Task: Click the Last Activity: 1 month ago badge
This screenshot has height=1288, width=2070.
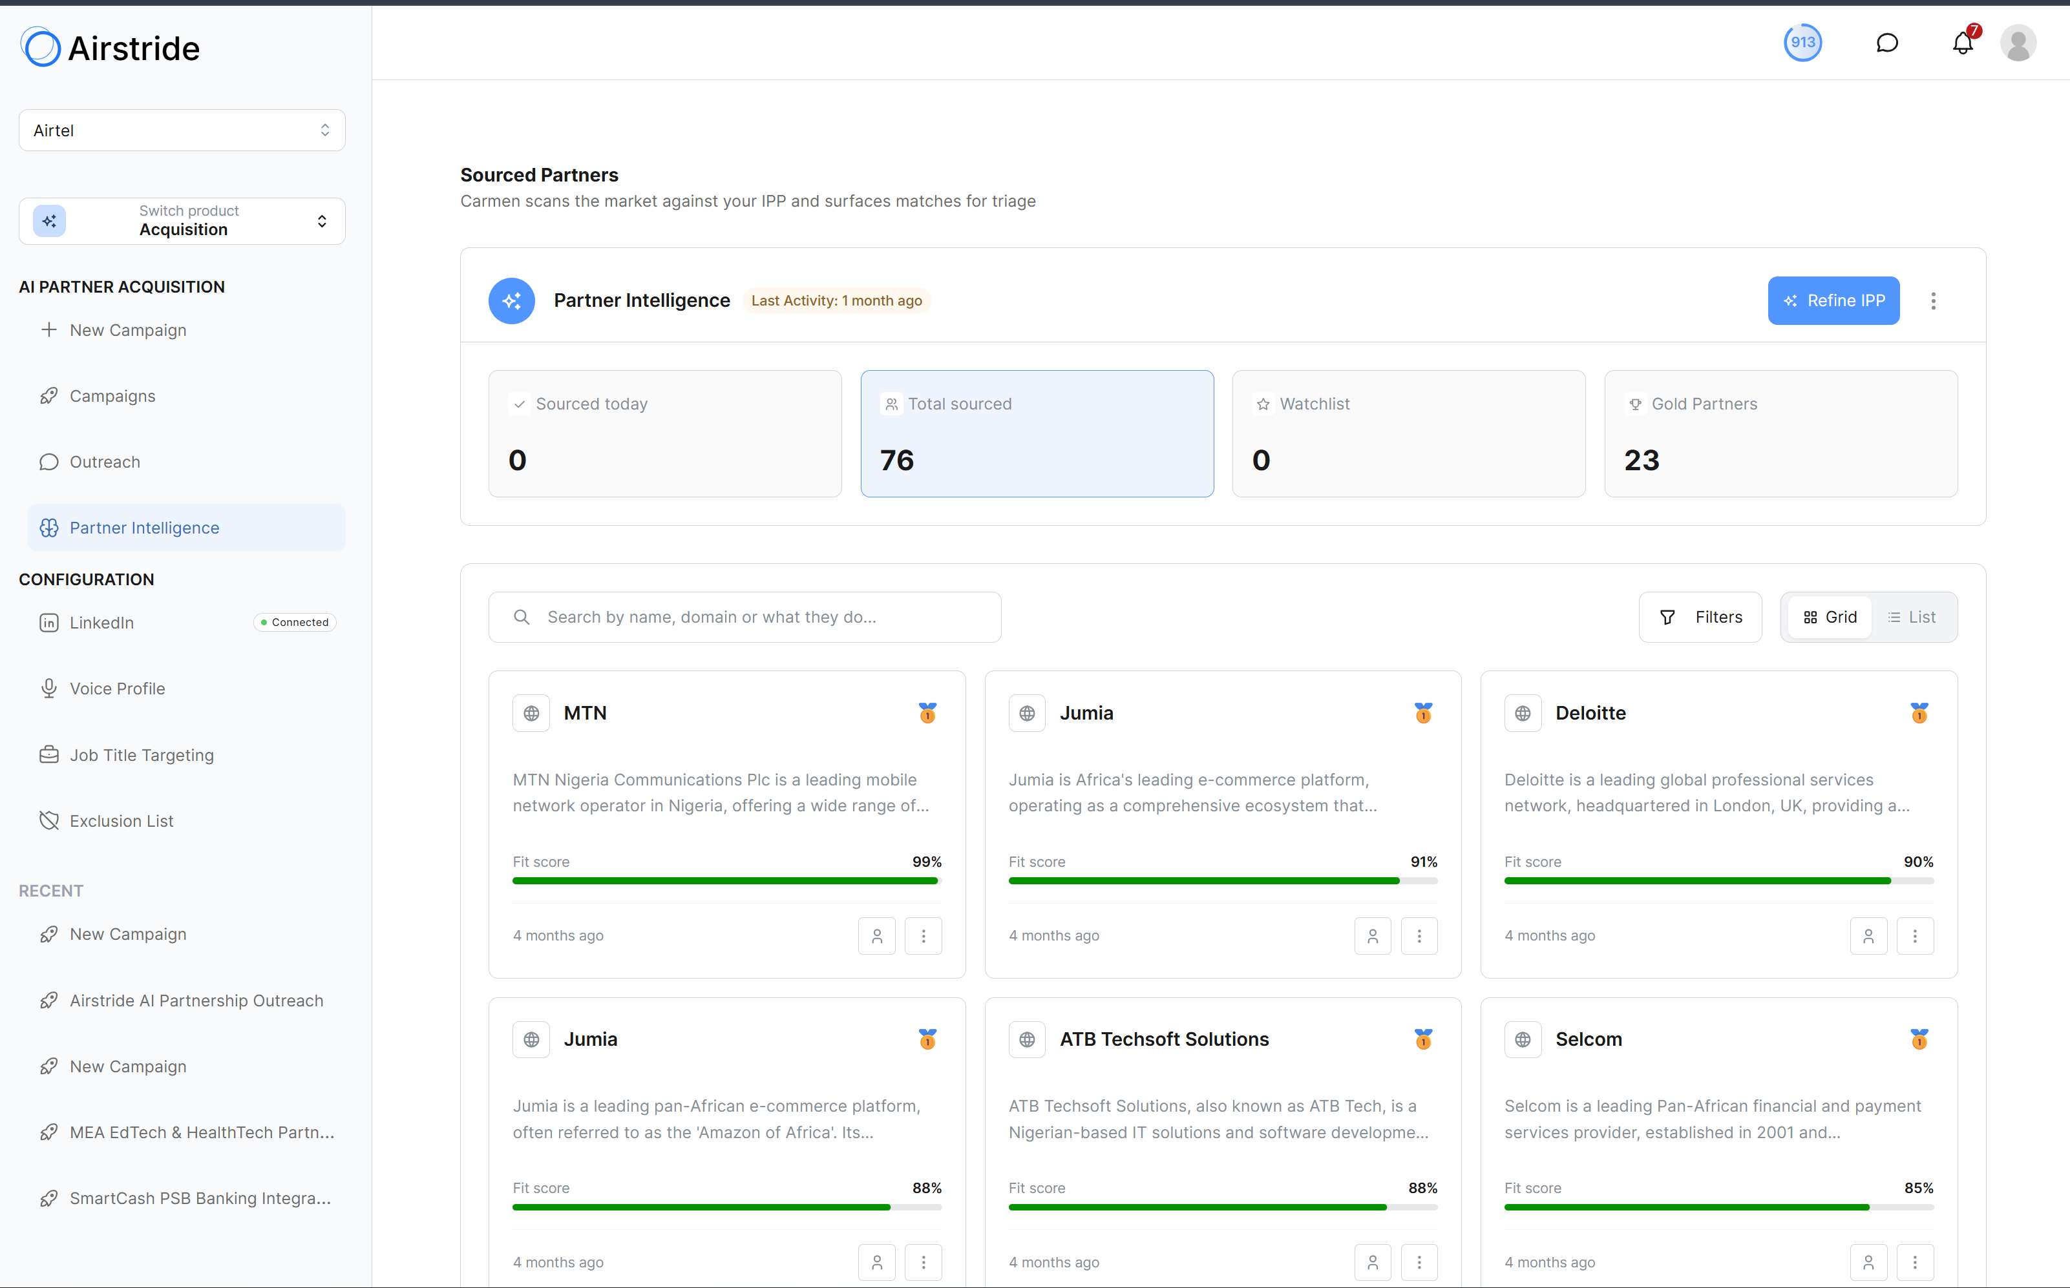Action: coord(836,301)
